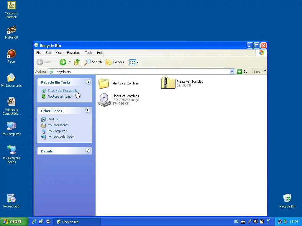The height and width of the screenshot is (226, 302).
Task: Select PowerISO8 desktop icon
Action: pos(11,201)
